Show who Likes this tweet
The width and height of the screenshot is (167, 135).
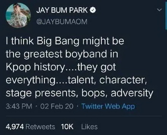pos(90,127)
